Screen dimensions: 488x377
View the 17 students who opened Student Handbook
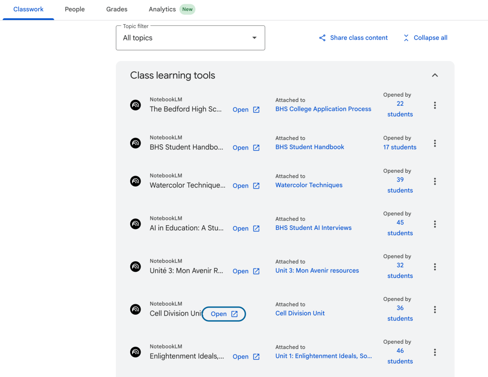(399, 147)
